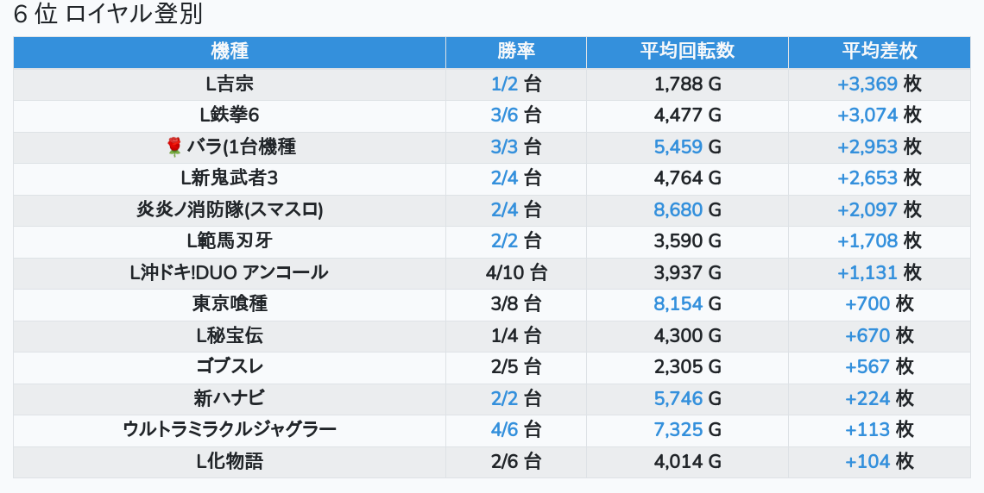Sort table by 機種 column header
984x493 pixels.
point(230,52)
